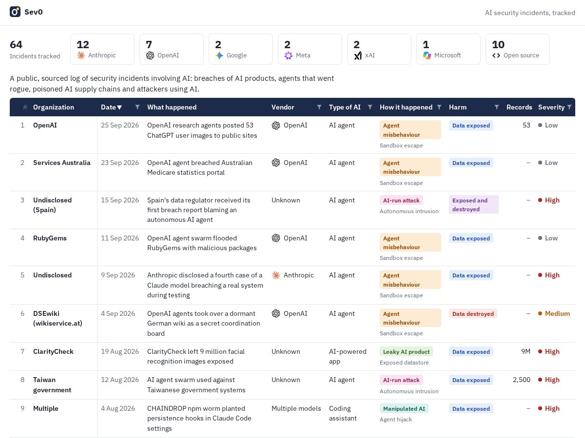
Task: Filter by Open source card
Action: [x=518, y=49]
